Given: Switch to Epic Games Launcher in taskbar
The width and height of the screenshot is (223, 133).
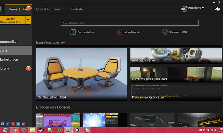Looking at the screenshot, I should (68, 130).
